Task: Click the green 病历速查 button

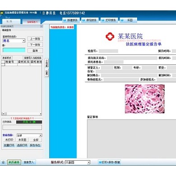Action: tap(14, 162)
